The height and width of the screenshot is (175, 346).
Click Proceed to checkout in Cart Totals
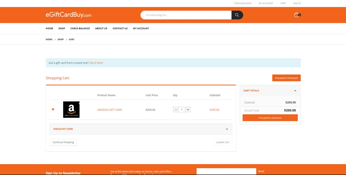tap(270, 118)
